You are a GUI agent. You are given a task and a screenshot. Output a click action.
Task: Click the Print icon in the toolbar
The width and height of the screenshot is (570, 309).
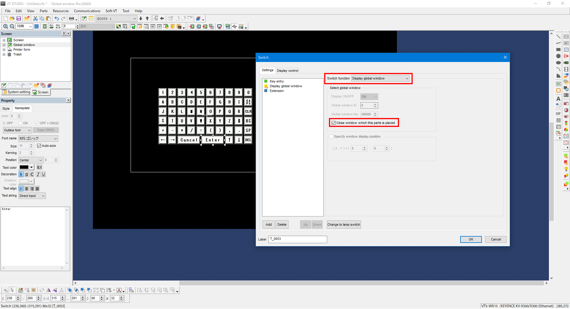click(72, 18)
